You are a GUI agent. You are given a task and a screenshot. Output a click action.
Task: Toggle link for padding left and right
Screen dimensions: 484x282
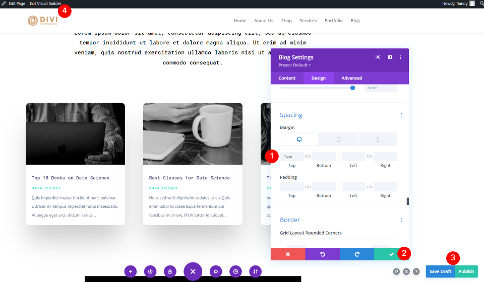pyautogui.click(x=370, y=187)
